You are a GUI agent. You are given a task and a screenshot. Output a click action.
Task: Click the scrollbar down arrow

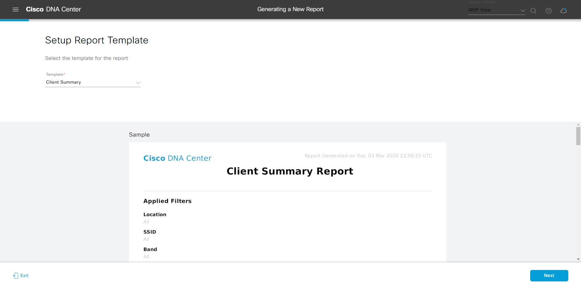tap(578, 259)
